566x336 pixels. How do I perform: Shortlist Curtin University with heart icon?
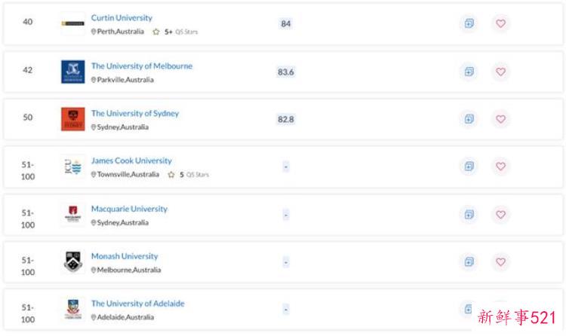pos(500,23)
